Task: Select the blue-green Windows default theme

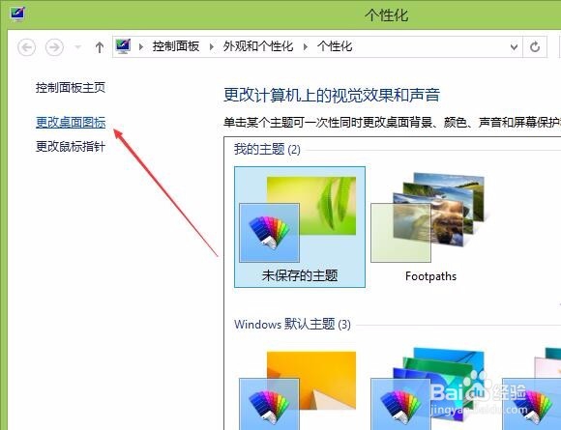Action: 428,388
